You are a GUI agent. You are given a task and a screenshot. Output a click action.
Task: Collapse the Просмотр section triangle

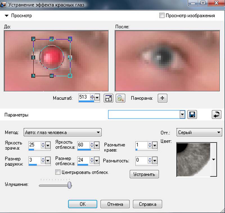click(7, 16)
